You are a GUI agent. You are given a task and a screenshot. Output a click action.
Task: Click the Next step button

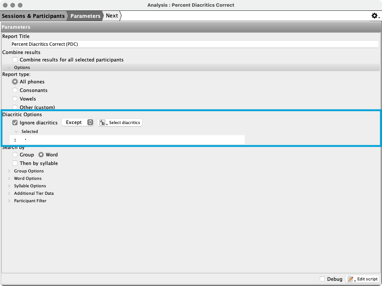[112, 16]
